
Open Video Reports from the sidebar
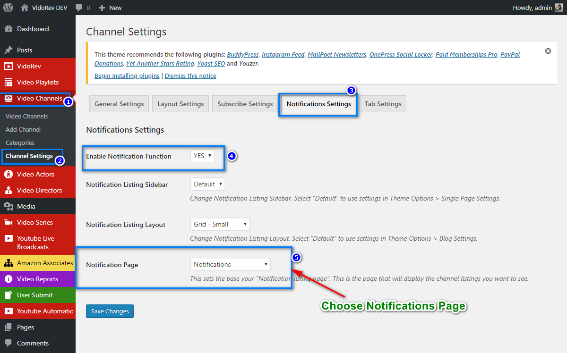pos(37,279)
